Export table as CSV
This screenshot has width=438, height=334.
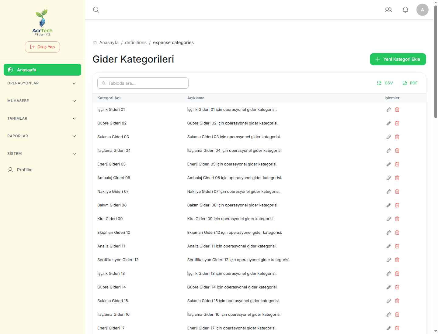(x=385, y=83)
